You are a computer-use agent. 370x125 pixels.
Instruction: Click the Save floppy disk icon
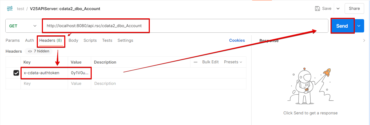[317, 9]
